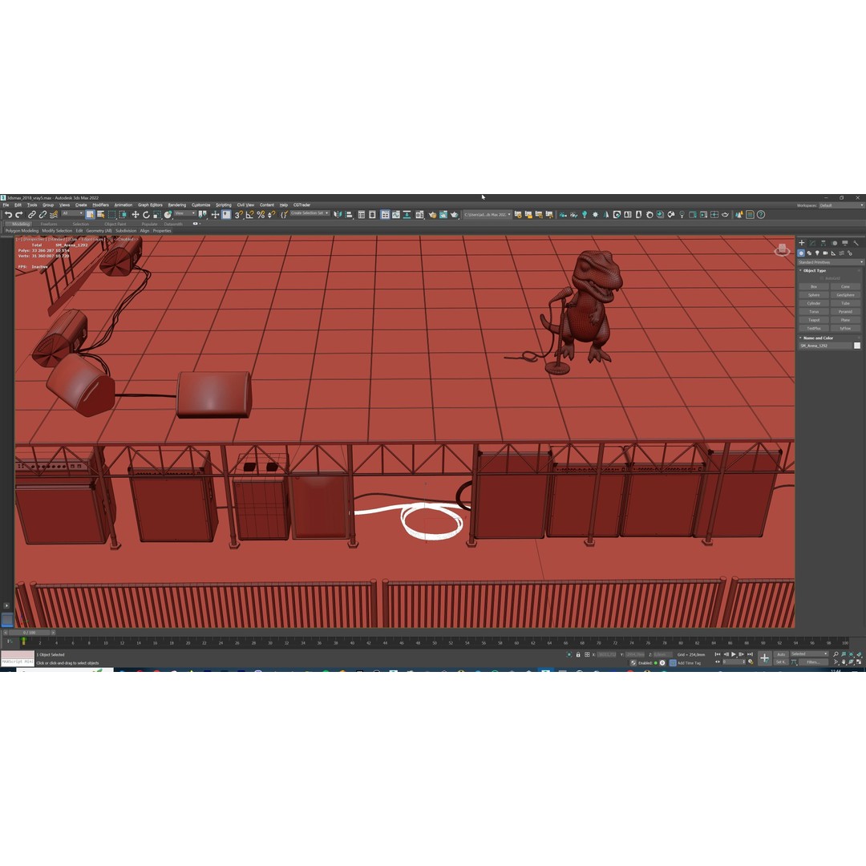Open reference coordinate system View dropdown
This screenshot has width=866, height=866.
point(185,213)
